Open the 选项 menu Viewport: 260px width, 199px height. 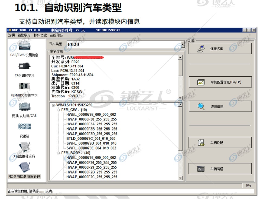[x=11, y=35]
